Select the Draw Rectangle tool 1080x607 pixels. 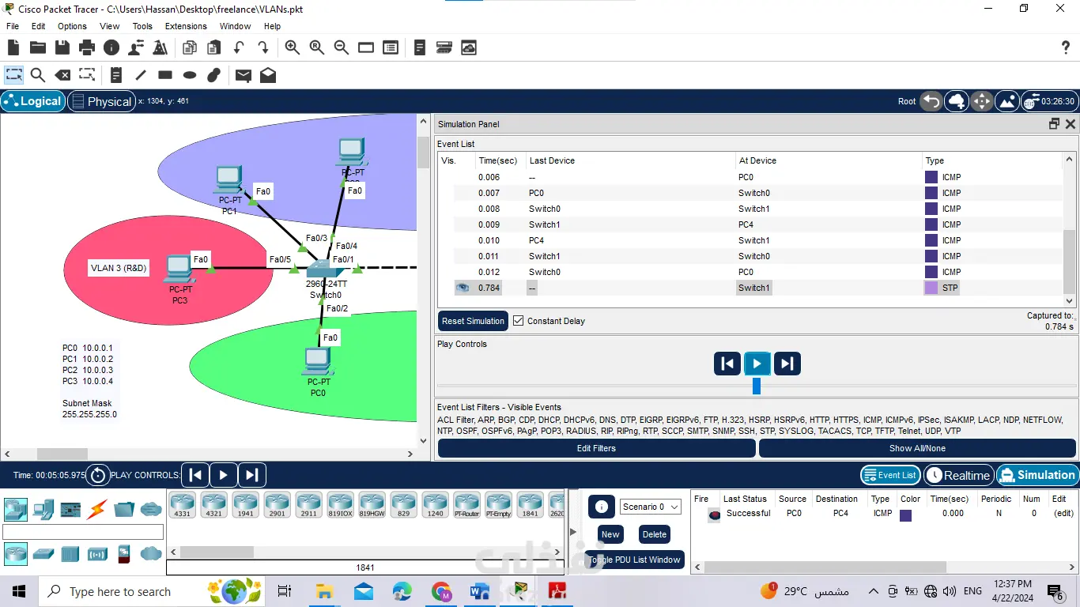(x=165, y=76)
